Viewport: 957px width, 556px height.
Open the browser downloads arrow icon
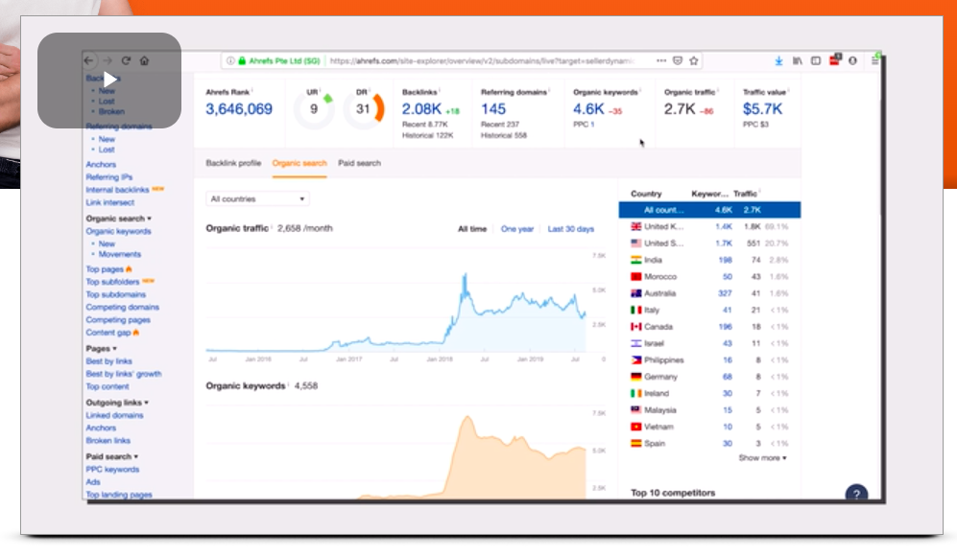click(778, 61)
